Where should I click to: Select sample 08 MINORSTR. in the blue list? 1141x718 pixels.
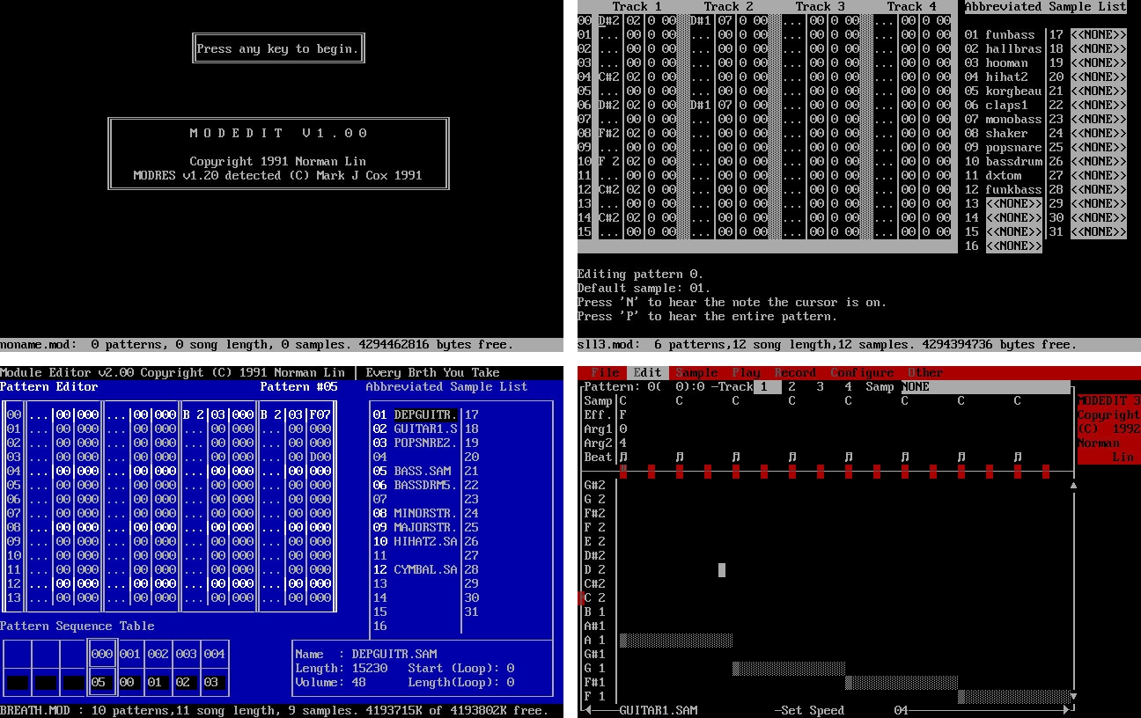416,513
